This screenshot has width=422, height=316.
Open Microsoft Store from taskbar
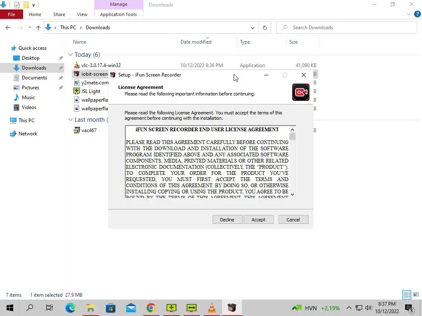click(110, 308)
